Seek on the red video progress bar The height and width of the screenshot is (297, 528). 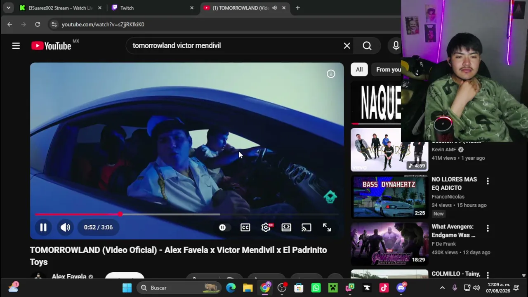click(x=187, y=214)
